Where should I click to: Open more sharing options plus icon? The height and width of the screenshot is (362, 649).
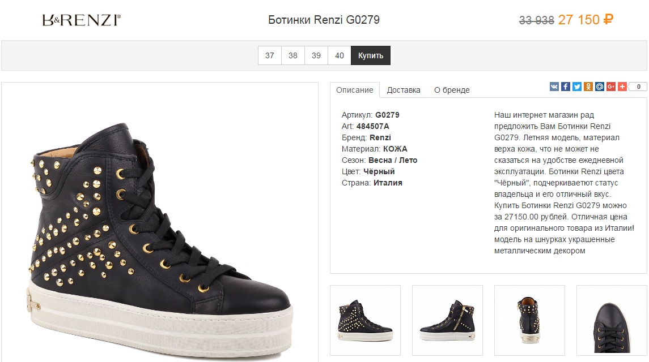[x=622, y=87]
